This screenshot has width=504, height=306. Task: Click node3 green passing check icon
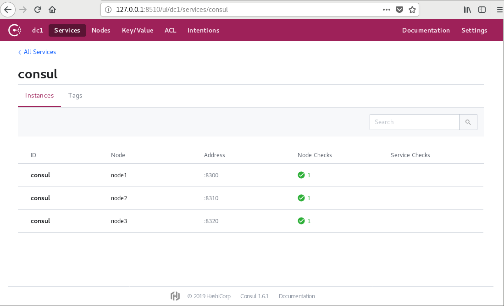[x=301, y=221]
